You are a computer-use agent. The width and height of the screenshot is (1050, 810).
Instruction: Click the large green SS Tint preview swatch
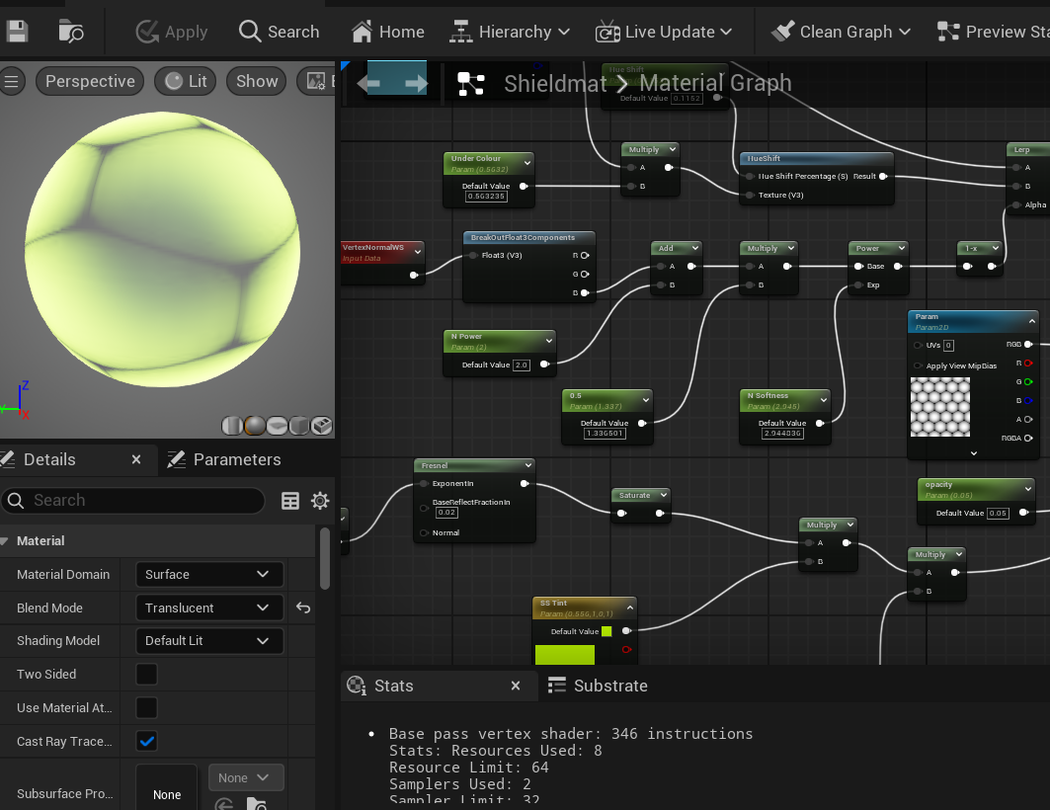(x=564, y=655)
